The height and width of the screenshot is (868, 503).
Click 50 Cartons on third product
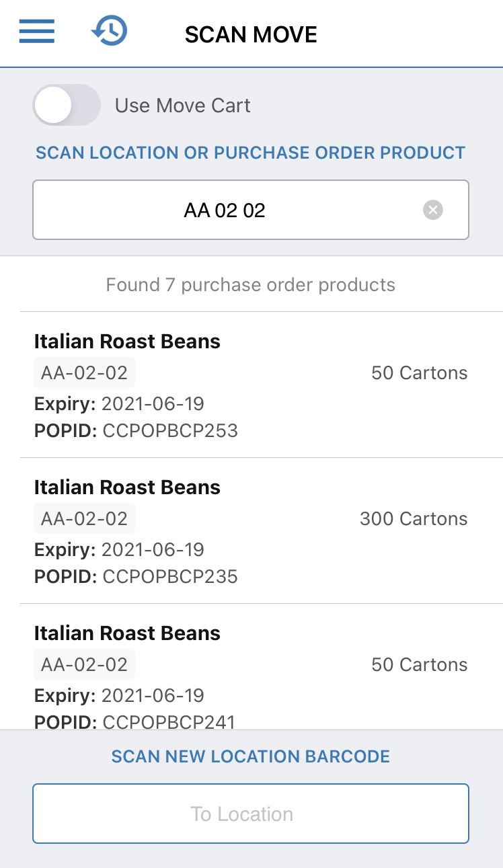coord(419,665)
